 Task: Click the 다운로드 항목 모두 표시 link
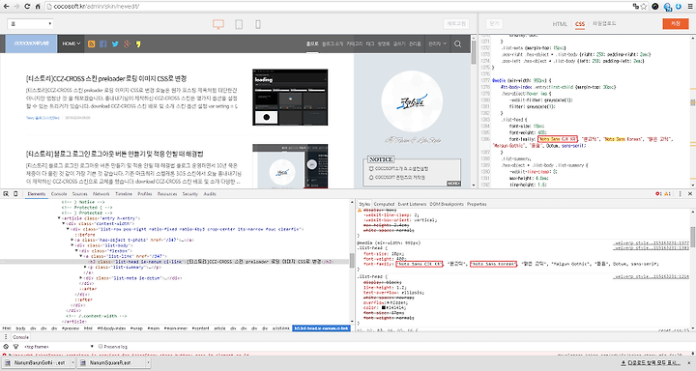[x=651, y=363]
